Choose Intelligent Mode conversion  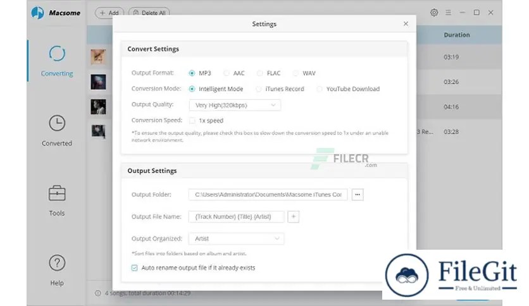192,89
